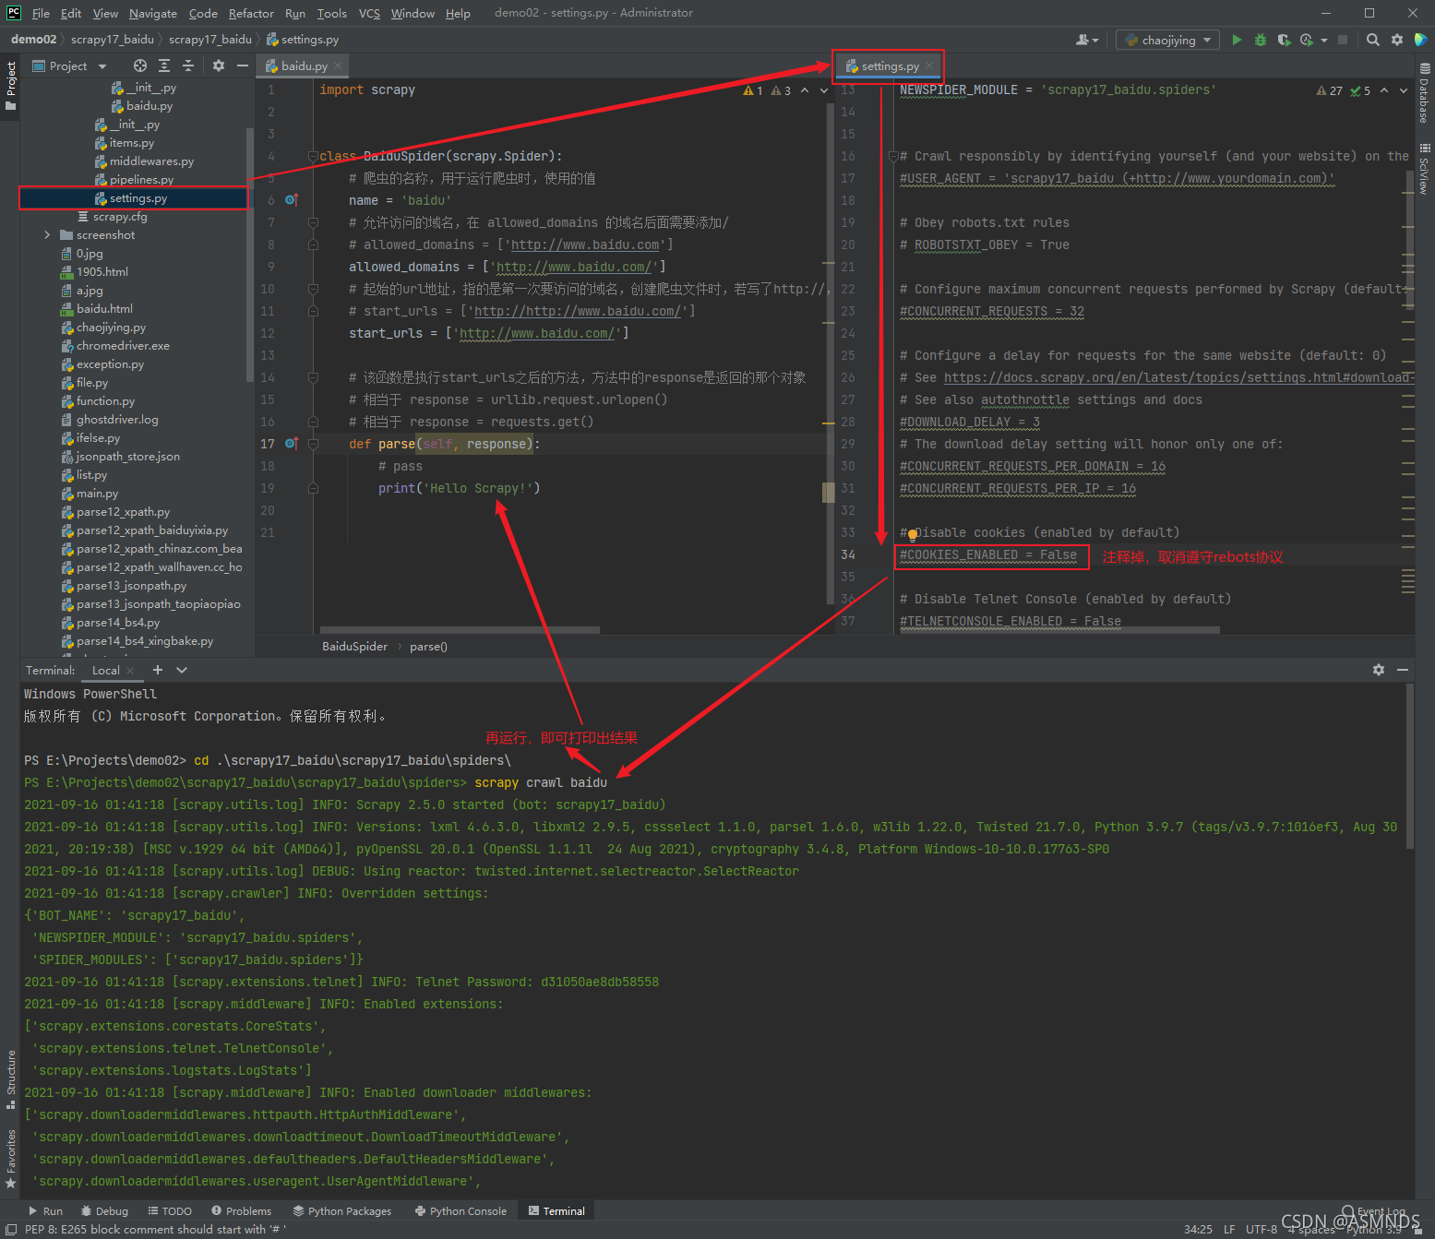This screenshot has width=1435, height=1239.
Task: Open Project panel options gear
Action: tap(219, 66)
